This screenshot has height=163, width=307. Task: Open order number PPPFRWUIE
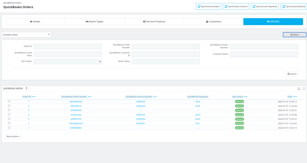(x=76, y=106)
